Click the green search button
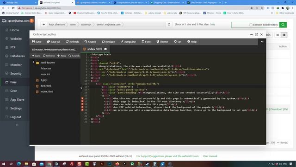The image size is (296, 167). coord(283,25)
